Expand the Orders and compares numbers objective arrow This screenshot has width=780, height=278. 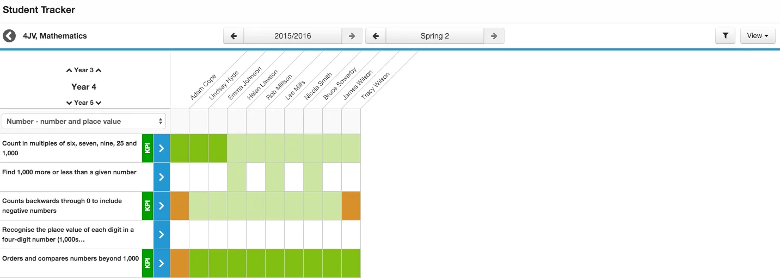click(x=161, y=263)
